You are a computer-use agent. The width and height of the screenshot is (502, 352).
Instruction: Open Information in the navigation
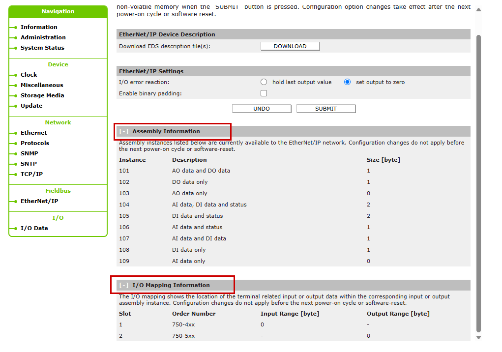(x=39, y=27)
